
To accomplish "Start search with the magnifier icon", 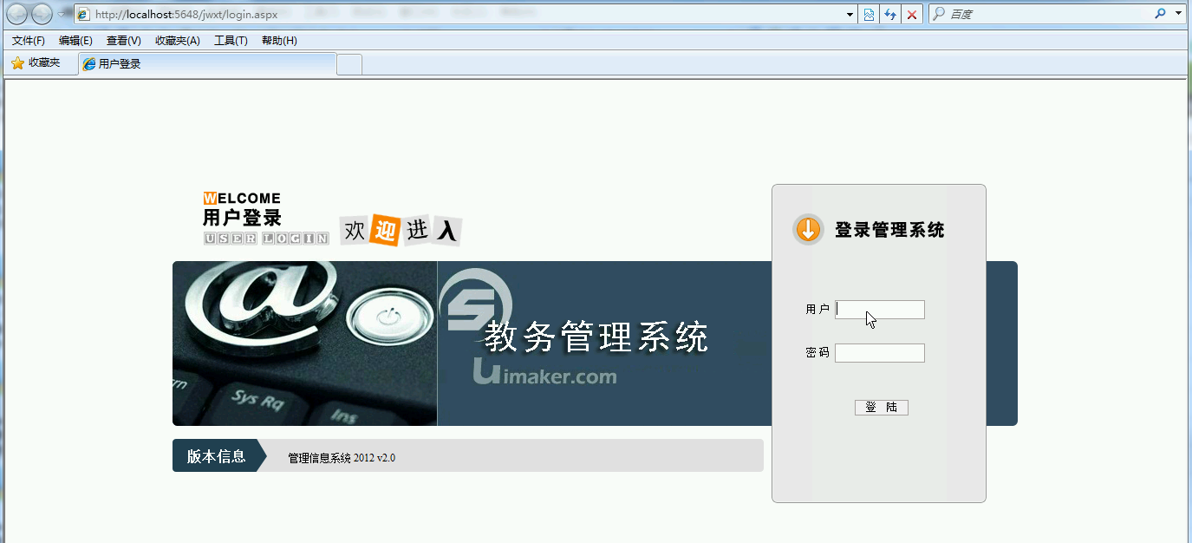I will click(x=1161, y=14).
